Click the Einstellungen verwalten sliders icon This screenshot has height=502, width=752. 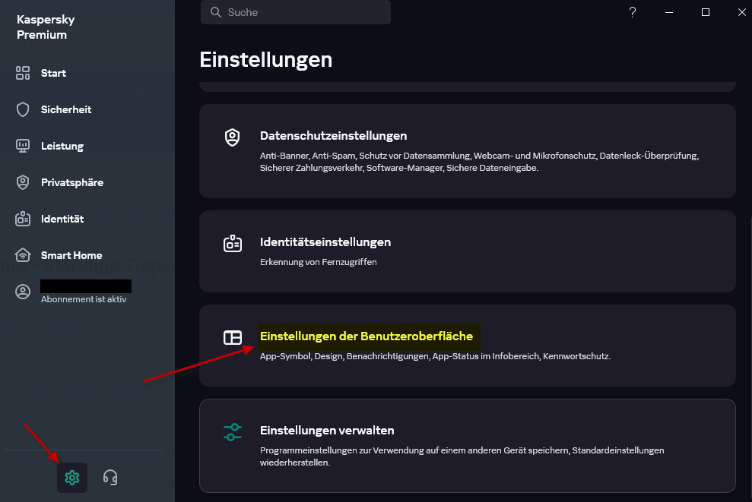click(233, 432)
